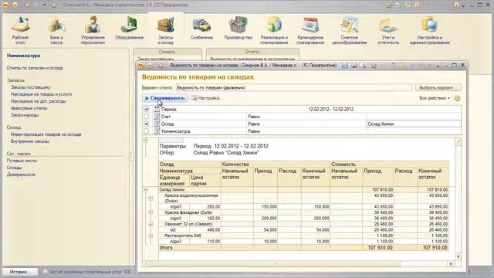Click the print preview icon in report window

pyautogui.click(x=364, y=65)
